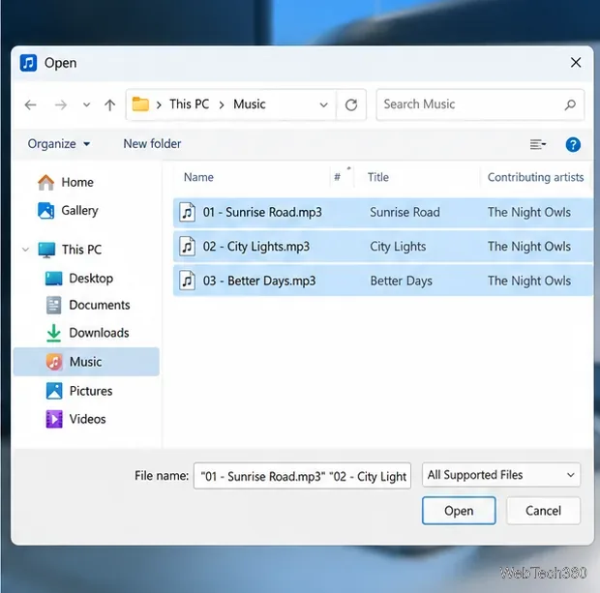
Task: Click the Cancel button
Action: click(x=543, y=511)
